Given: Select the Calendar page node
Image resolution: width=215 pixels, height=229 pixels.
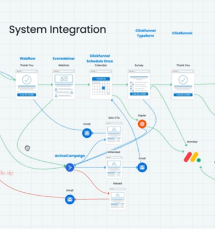Looking at the screenshot, I should coord(101,84).
